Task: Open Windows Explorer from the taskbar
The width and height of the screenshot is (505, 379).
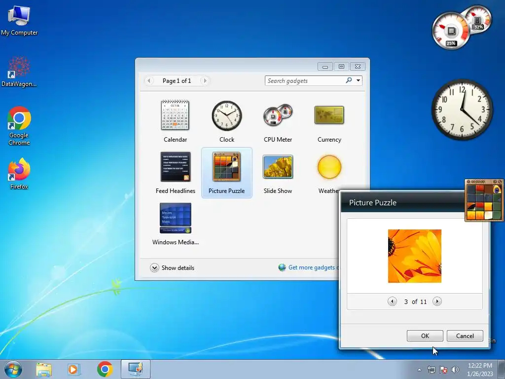Action: (x=44, y=369)
